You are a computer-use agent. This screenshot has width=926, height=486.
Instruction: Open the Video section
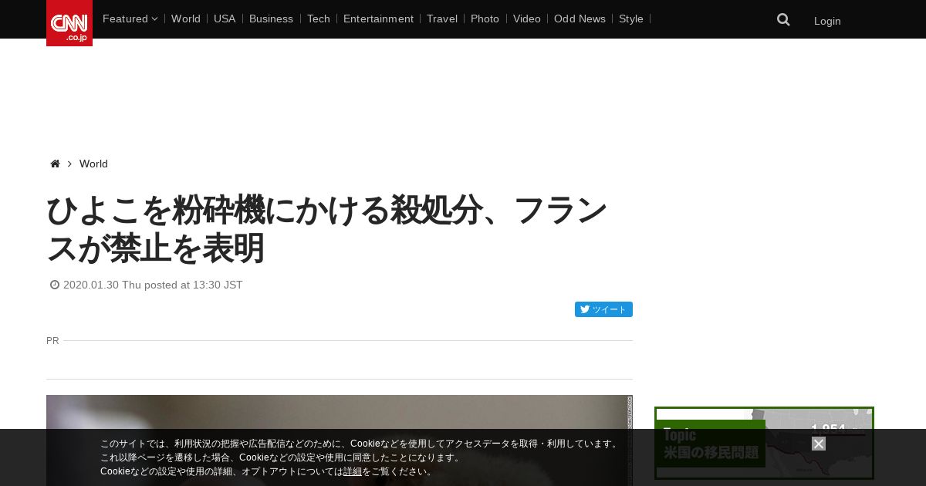click(527, 19)
